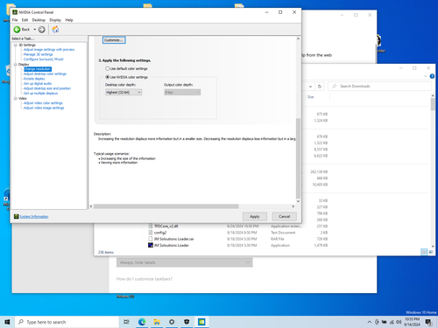Open Rotate display task

point(34,79)
